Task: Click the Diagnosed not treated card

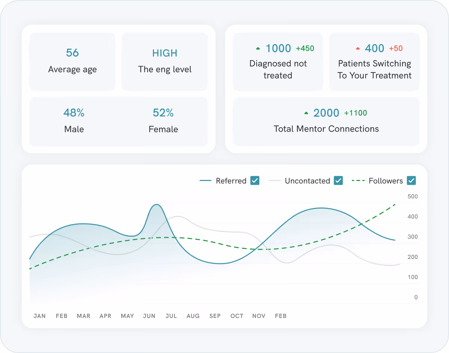Action: click(278, 61)
